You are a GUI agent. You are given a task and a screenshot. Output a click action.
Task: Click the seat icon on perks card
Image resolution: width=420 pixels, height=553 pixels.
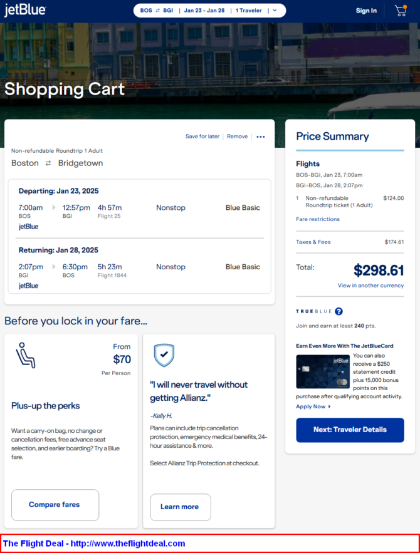26,355
